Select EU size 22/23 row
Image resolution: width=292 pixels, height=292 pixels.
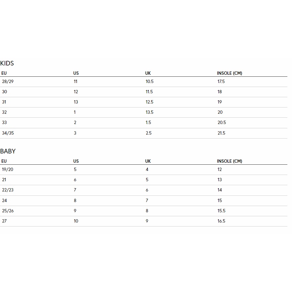click(144, 190)
